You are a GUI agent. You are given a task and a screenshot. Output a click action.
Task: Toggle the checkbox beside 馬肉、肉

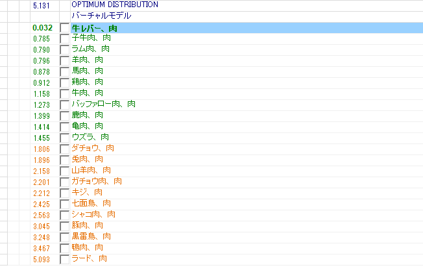[x=64, y=72]
